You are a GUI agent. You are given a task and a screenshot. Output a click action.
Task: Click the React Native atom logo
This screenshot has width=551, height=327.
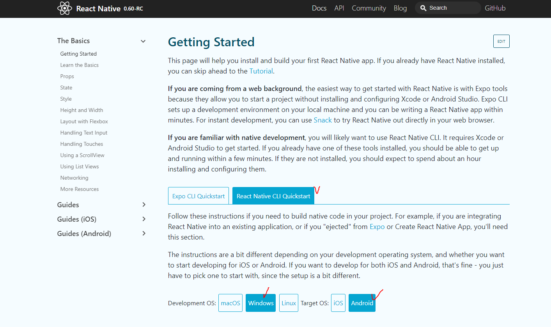coord(65,8)
